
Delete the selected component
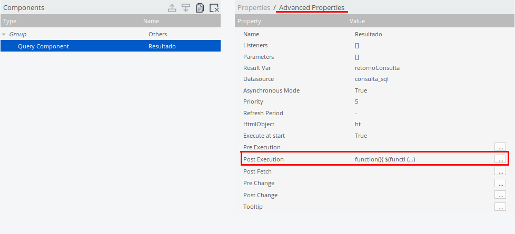214,8
